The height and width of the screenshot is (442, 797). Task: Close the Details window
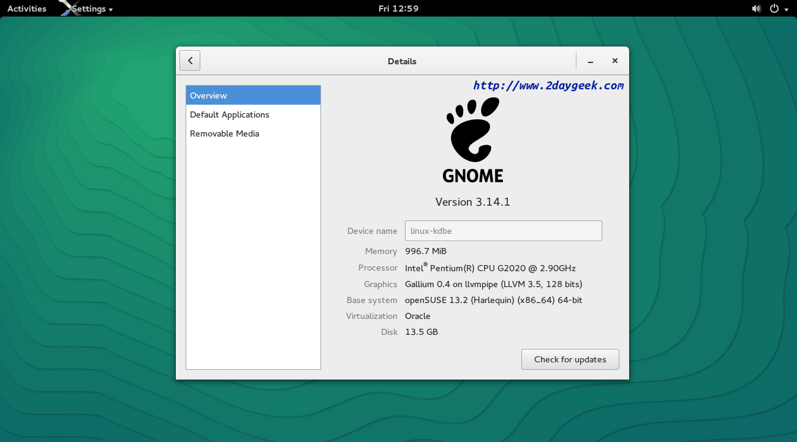tap(615, 61)
